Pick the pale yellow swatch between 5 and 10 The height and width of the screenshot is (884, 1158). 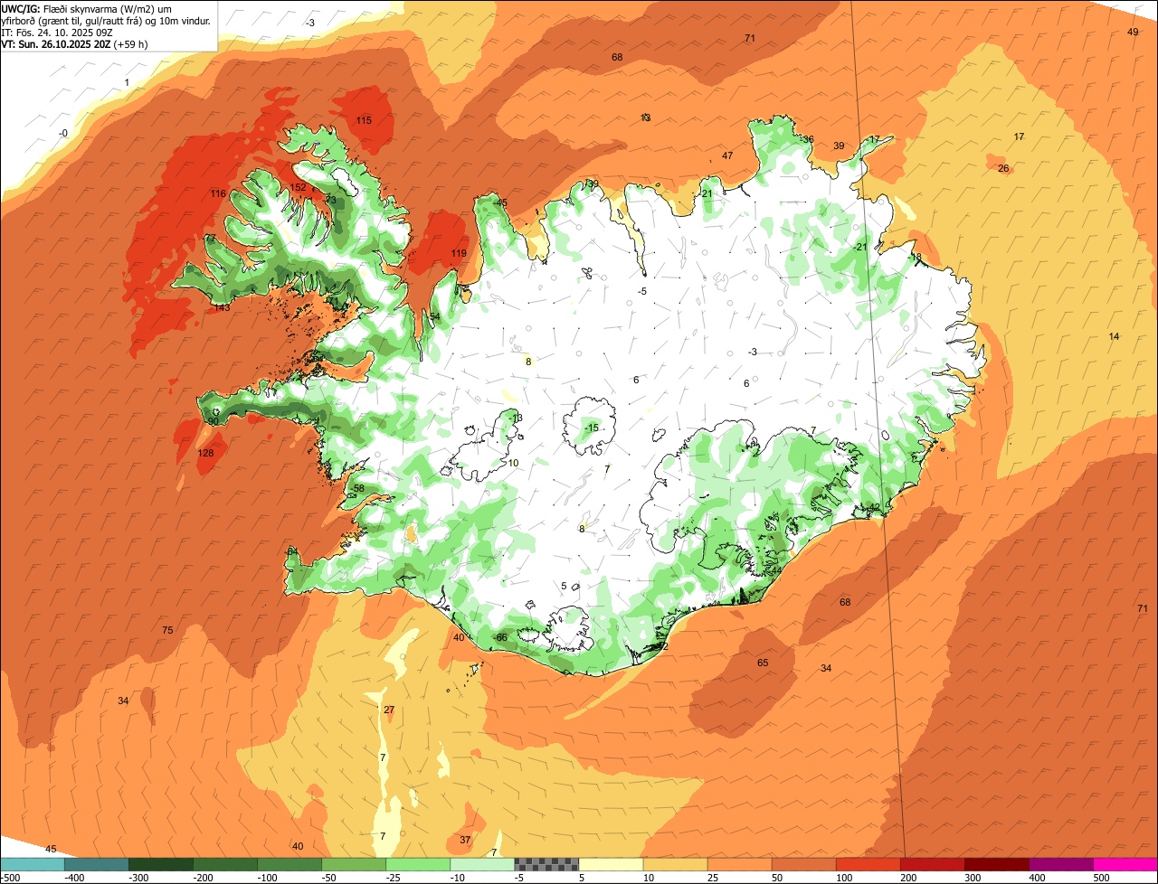pos(611,864)
